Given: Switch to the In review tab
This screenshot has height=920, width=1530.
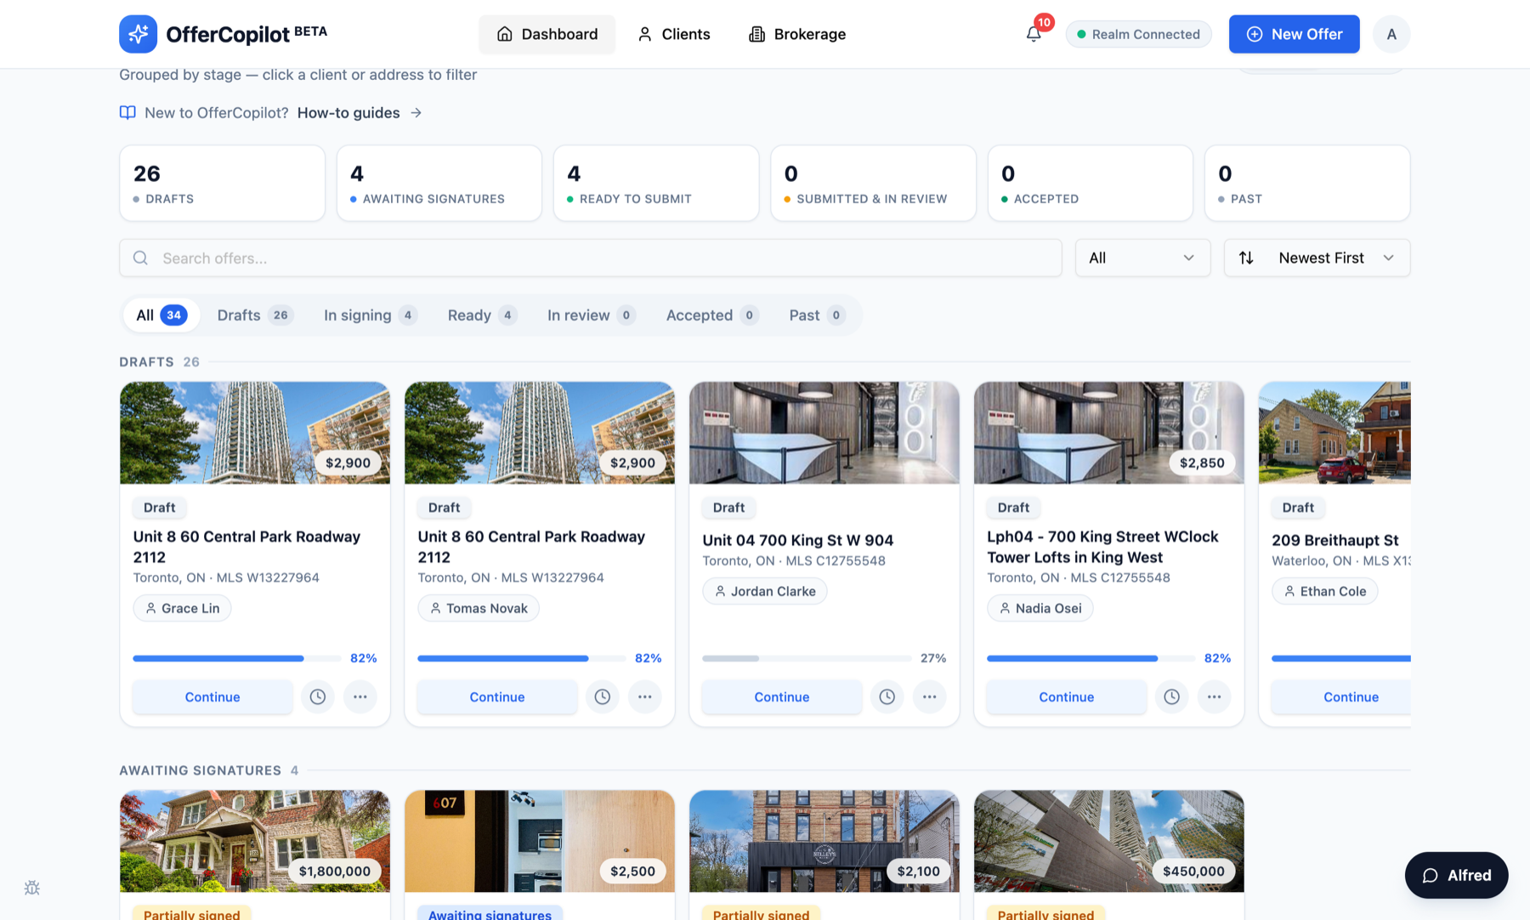Looking at the screenshot, I should [592, 315].
